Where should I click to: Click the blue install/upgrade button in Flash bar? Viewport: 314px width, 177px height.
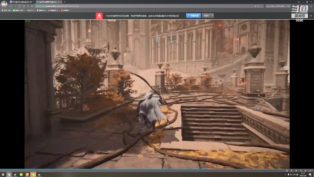[193, 16]
